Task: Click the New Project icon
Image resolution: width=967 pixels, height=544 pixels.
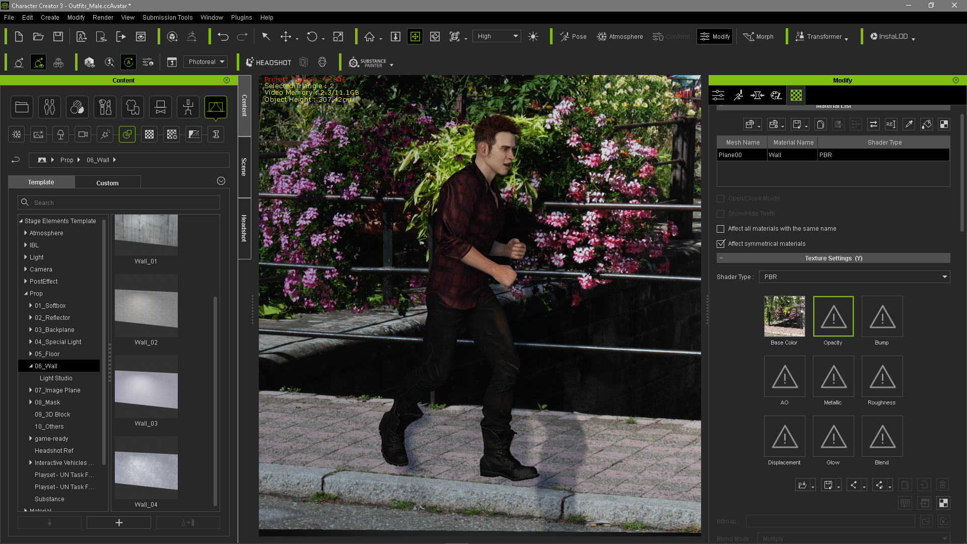Action: pyautogui.click(x=19, y=36)
